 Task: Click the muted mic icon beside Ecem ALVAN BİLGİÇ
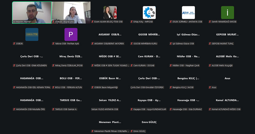pos(93,22)
